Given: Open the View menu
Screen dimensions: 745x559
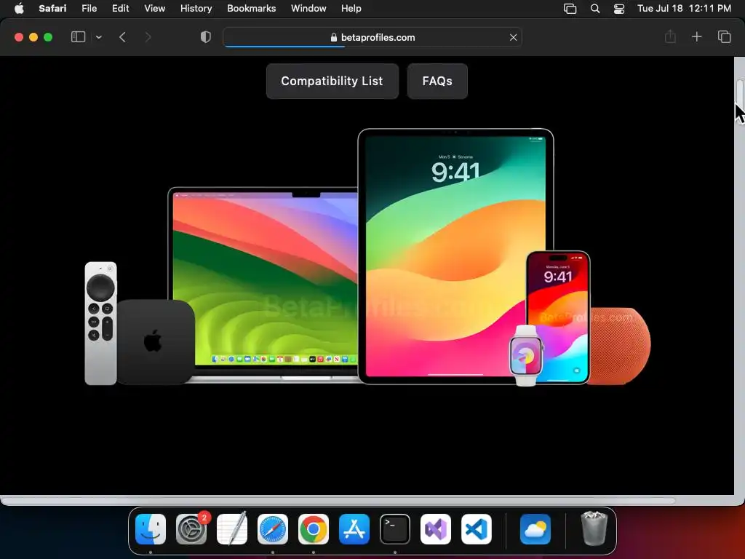Looking at the screenshot, I should tap(154, 8).
